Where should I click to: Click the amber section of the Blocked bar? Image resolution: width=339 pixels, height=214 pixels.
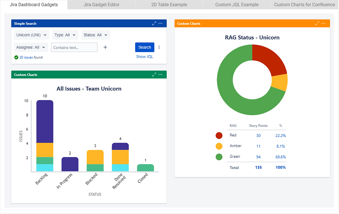pyautogui.click(x=95, y=157)
